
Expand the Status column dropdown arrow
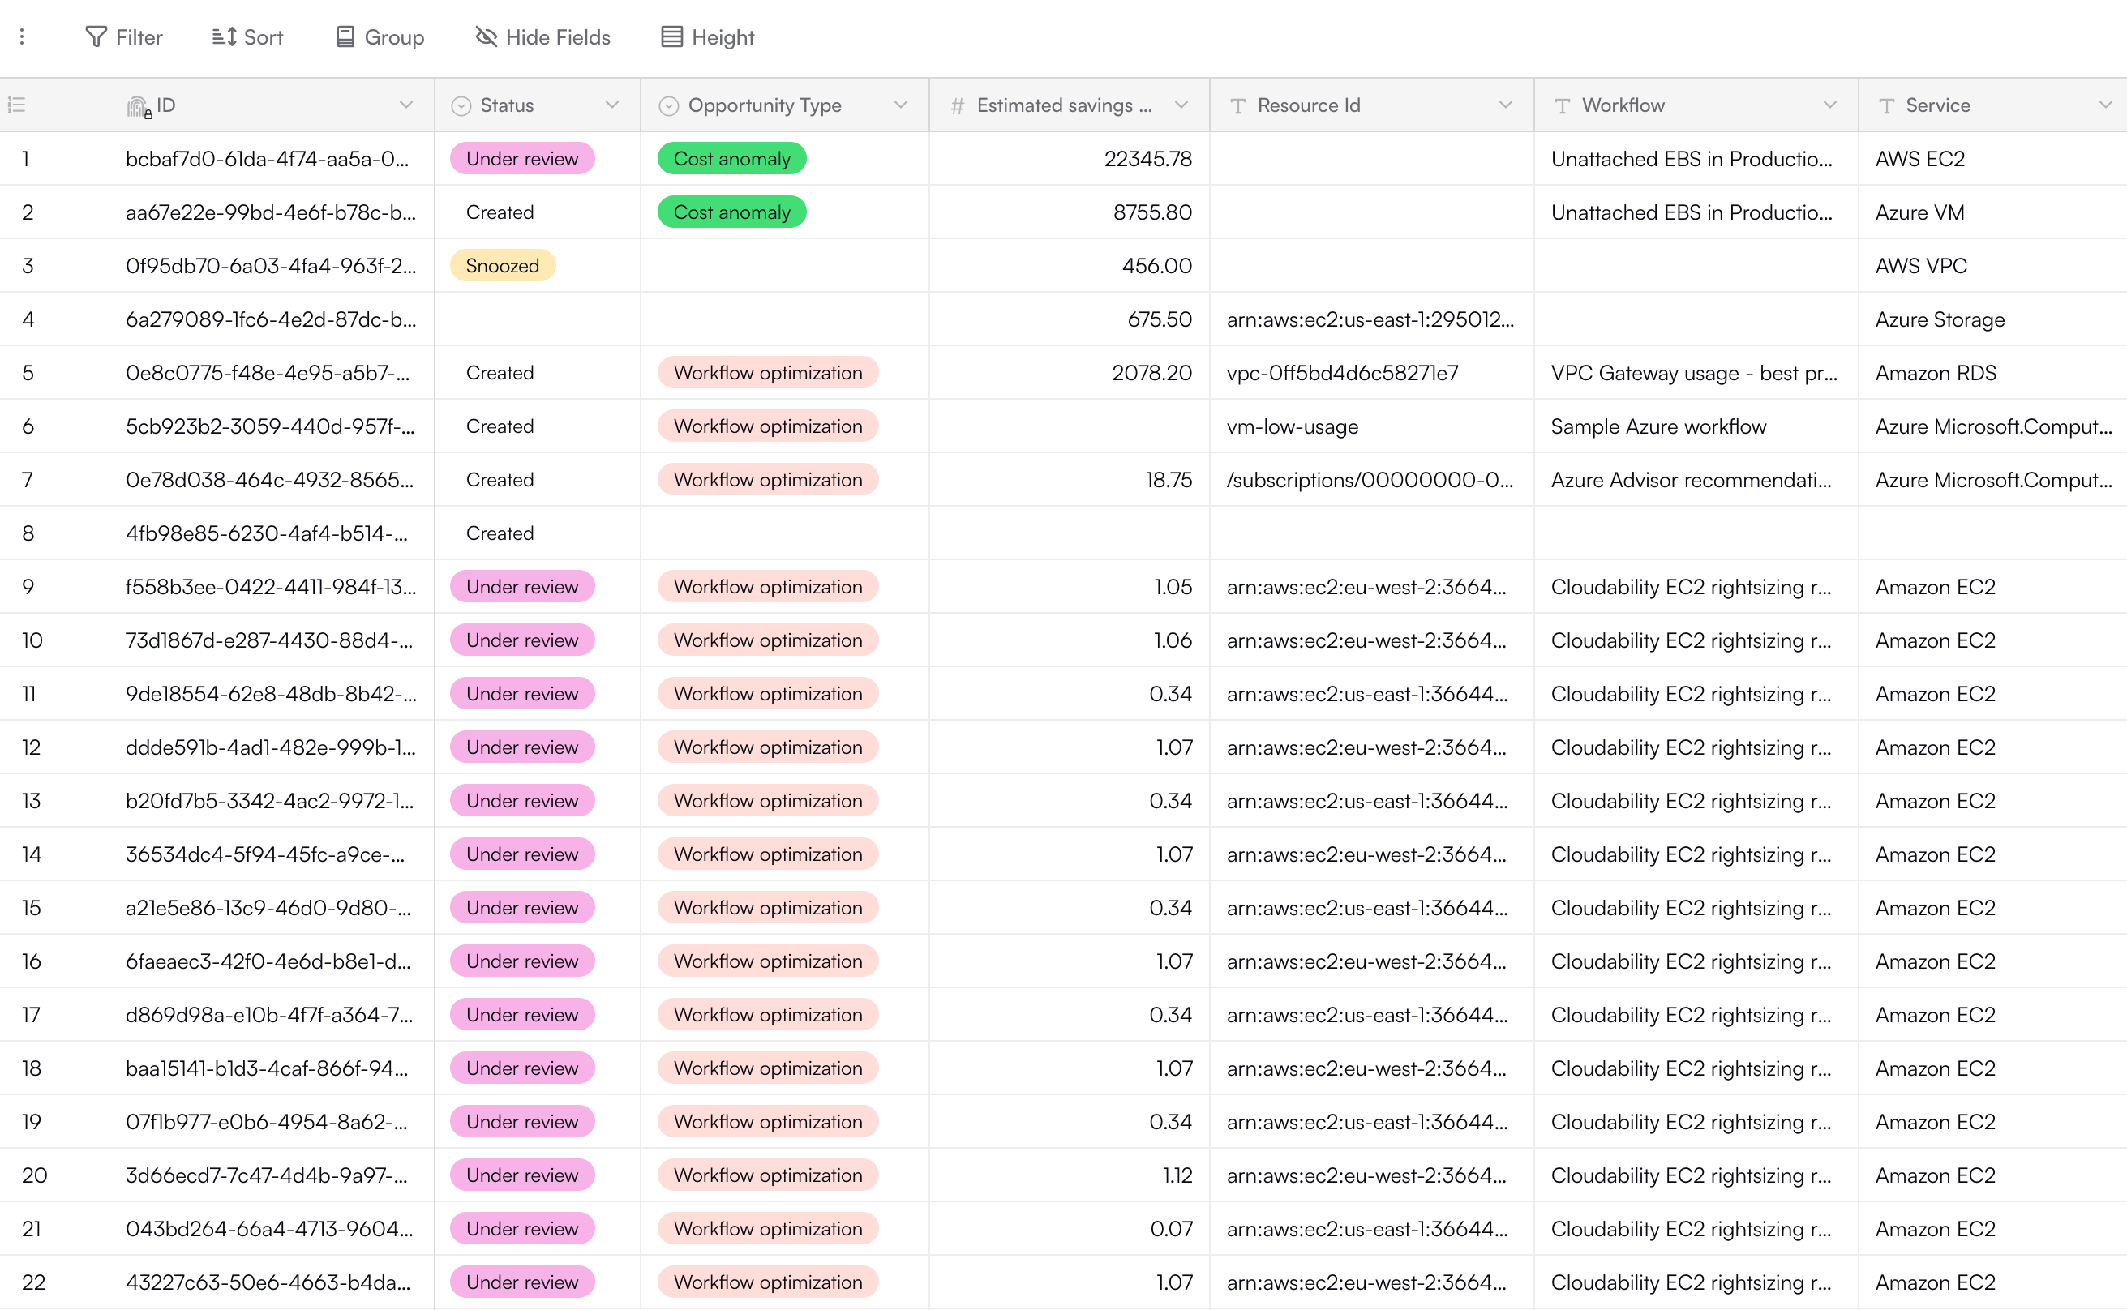(612, 105)
